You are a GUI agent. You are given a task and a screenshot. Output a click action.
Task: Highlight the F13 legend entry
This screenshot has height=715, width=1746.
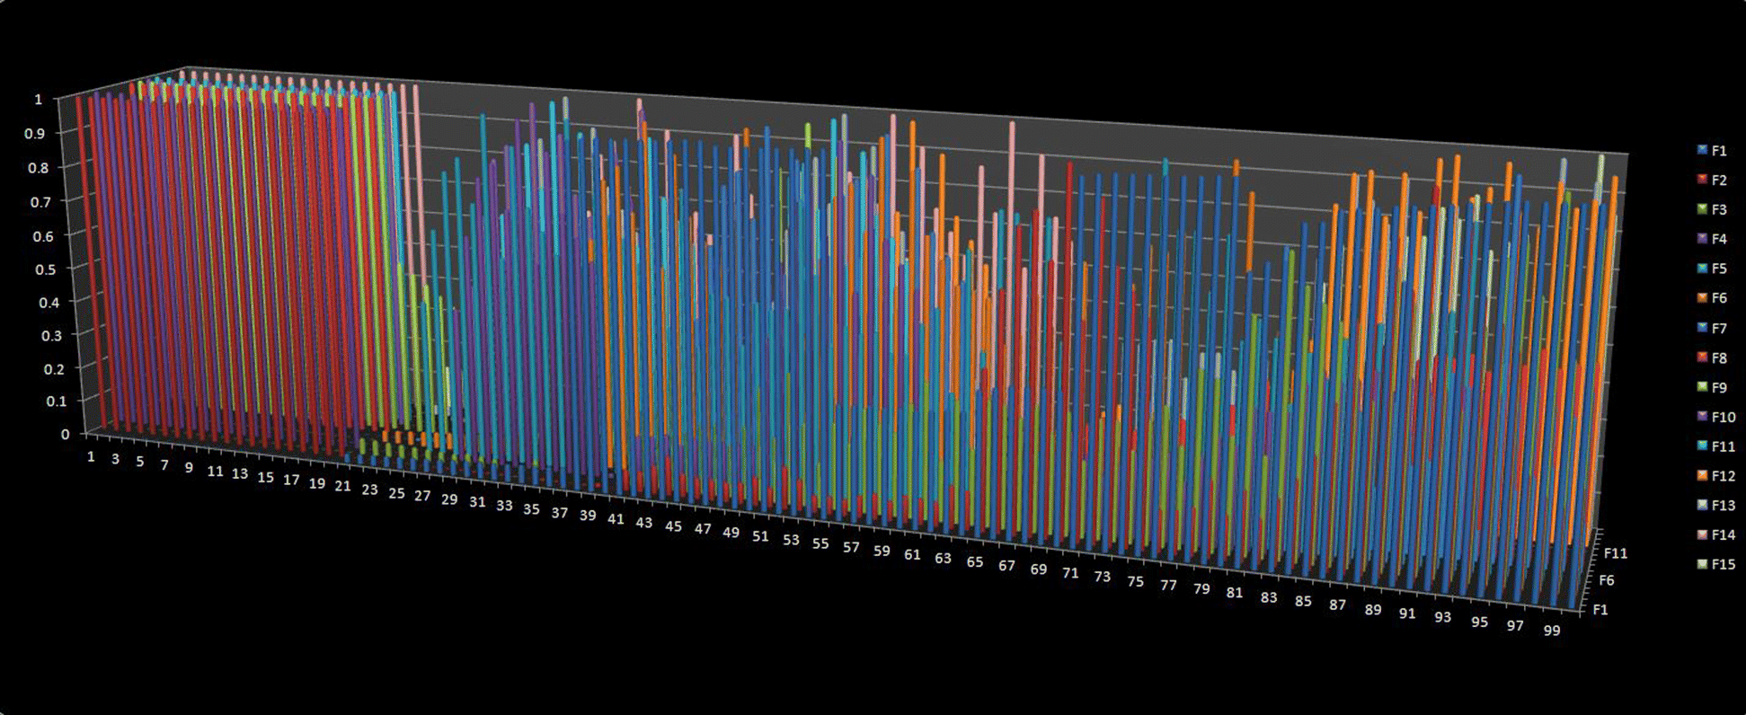[1715, 506]
